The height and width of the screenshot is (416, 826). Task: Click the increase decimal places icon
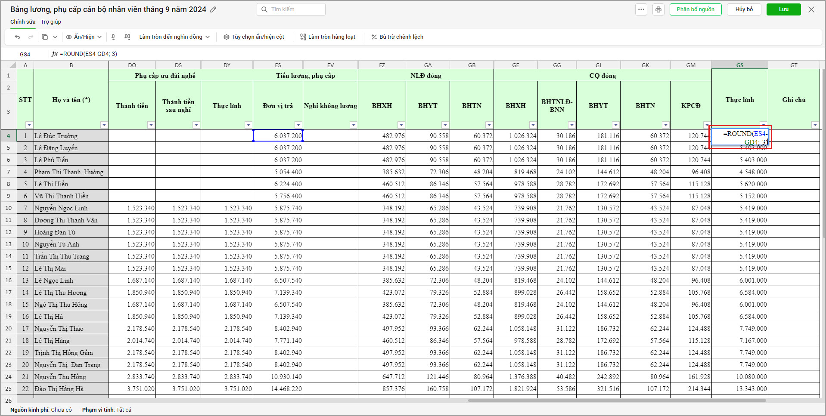click(127, 37)
